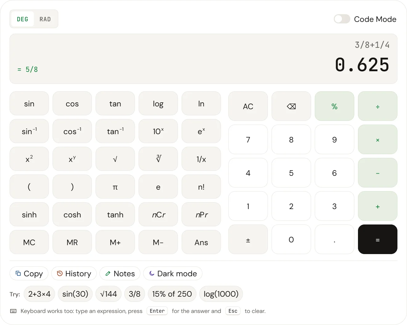The height and width of the screenshot is (325, 407).
Task: Try the 15% of 250 example
Action: click(x=172, y=294)
